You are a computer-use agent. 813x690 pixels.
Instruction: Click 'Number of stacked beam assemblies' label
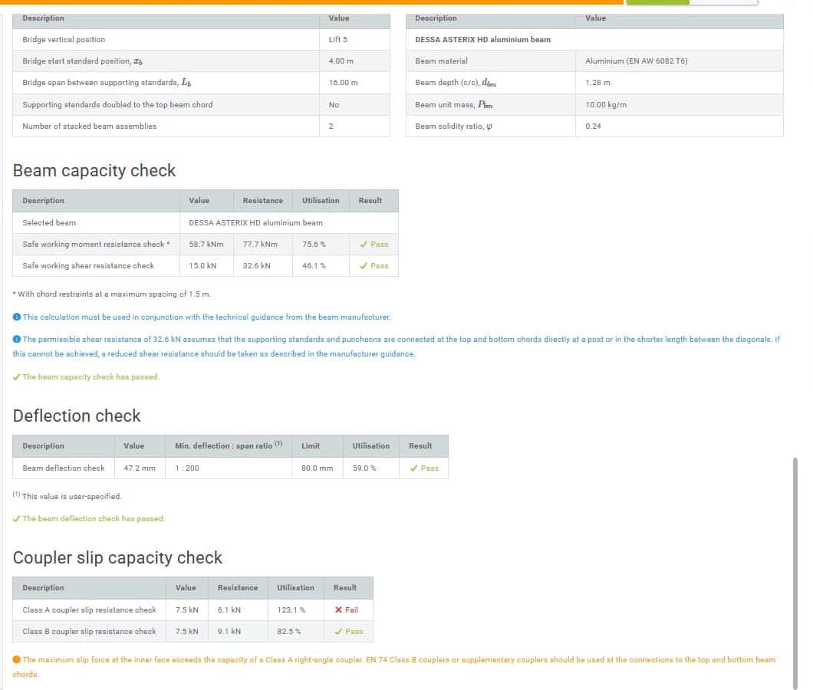[x=89, y=126]
